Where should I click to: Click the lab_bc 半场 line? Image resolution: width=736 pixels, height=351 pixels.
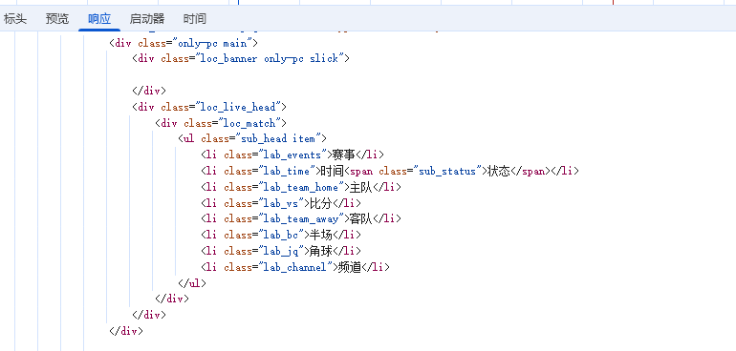281,235
